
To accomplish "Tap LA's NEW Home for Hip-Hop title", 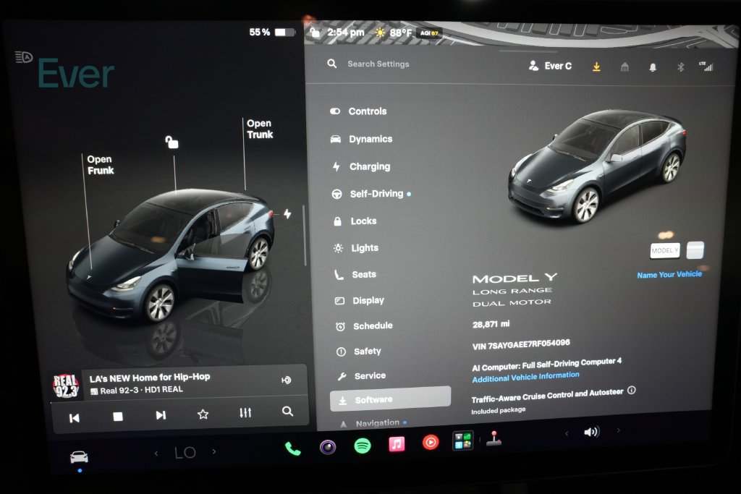I will [149, 378].
